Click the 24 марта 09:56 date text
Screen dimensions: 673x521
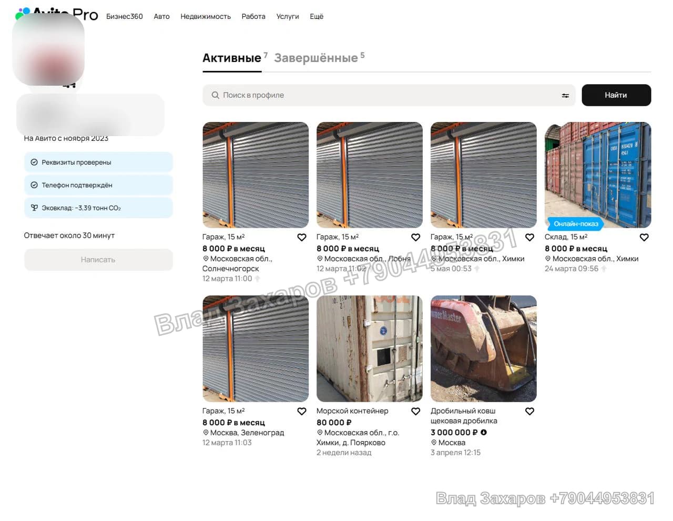572,269
